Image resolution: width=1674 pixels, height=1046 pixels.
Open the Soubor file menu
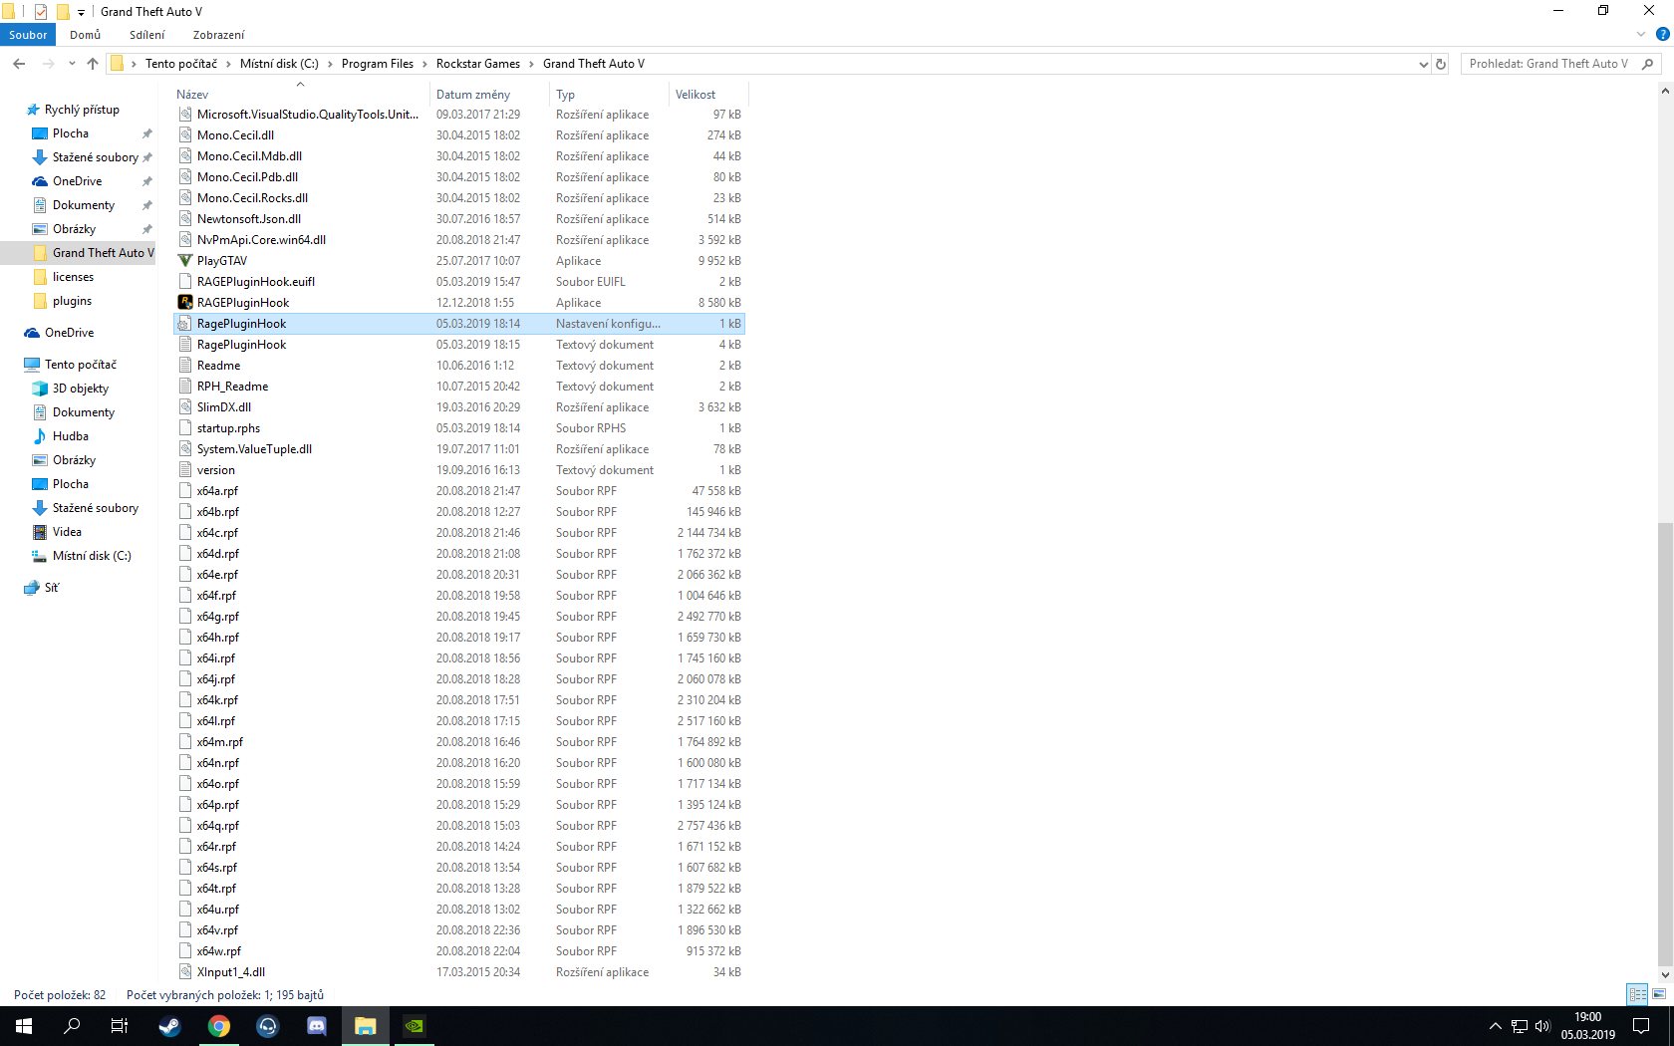(x=28, y=35)
